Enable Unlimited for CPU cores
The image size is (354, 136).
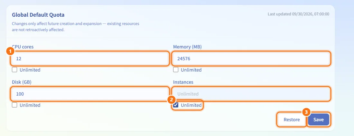pos(14,70)
